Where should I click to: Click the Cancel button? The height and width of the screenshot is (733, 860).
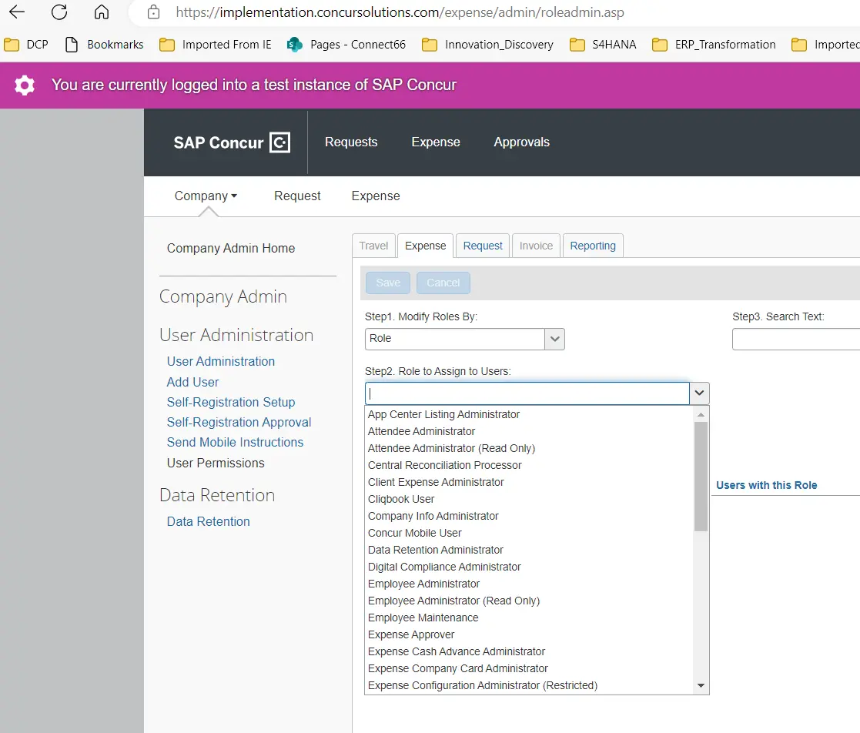443,283
